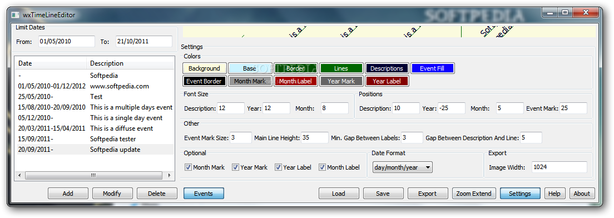Click the From date field

[67, 42]
